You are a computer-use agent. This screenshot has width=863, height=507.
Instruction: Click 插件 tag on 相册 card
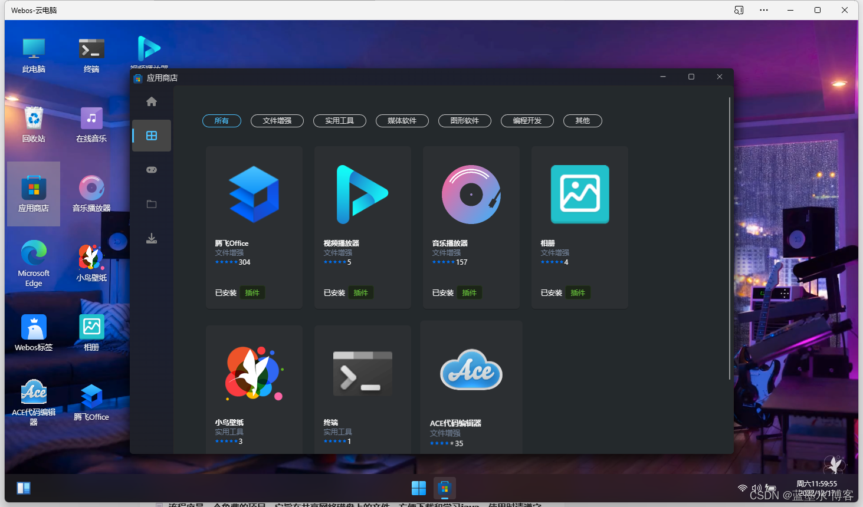578,293
